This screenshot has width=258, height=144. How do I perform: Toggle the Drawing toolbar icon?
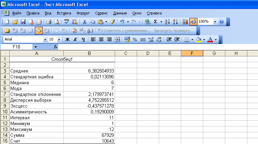coord(193,22)
